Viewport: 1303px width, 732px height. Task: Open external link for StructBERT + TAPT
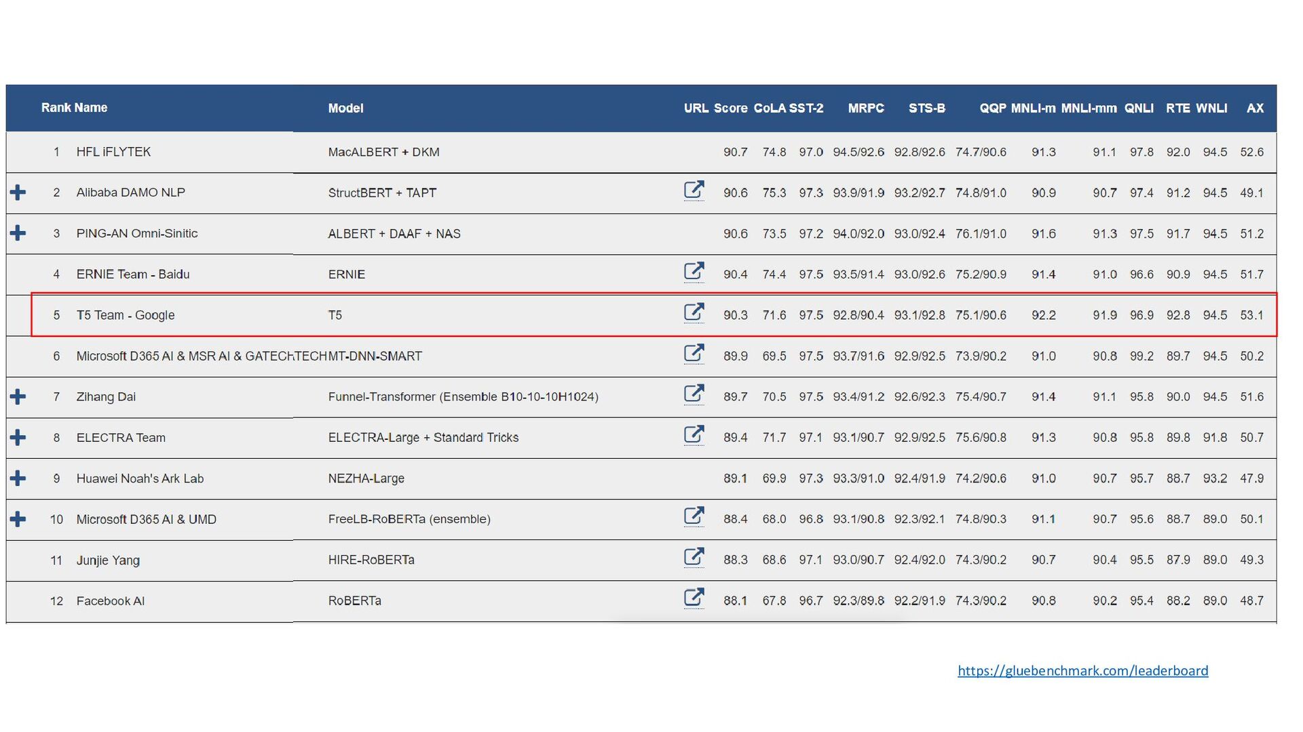pos(694,190)
